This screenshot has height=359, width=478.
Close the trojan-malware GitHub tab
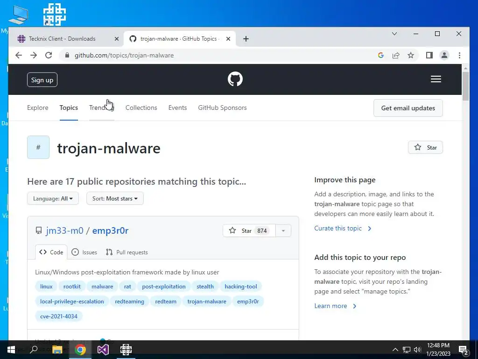[x=228, y=39]
